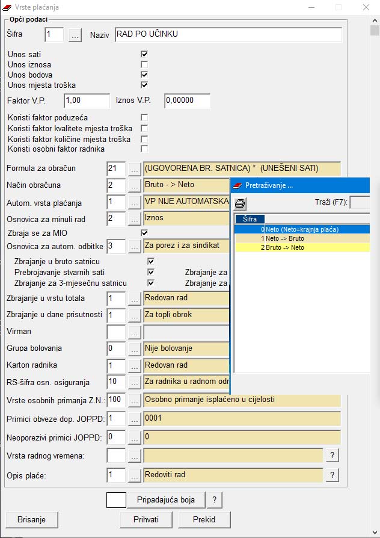The image size is (380, 538).
Task: Toggle the Unos sati checkbox
Action: 144,54
